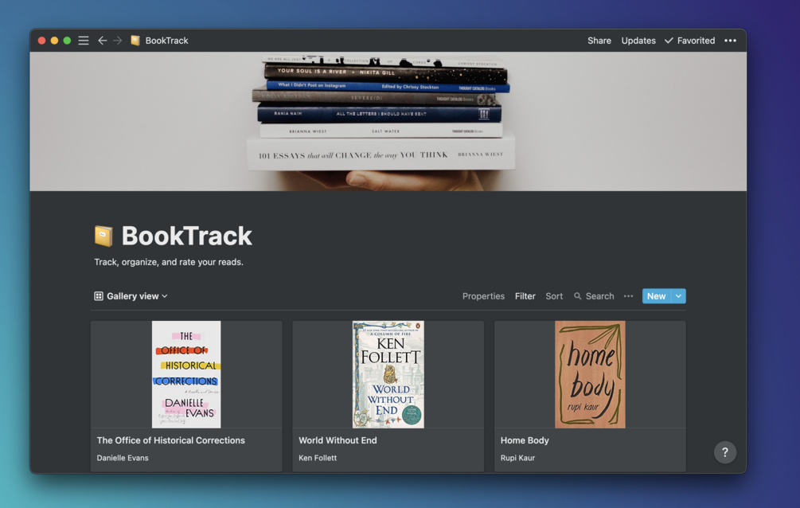Maximize the window with the green button
The width and height of the screenshot is (800, 508).
67,41
